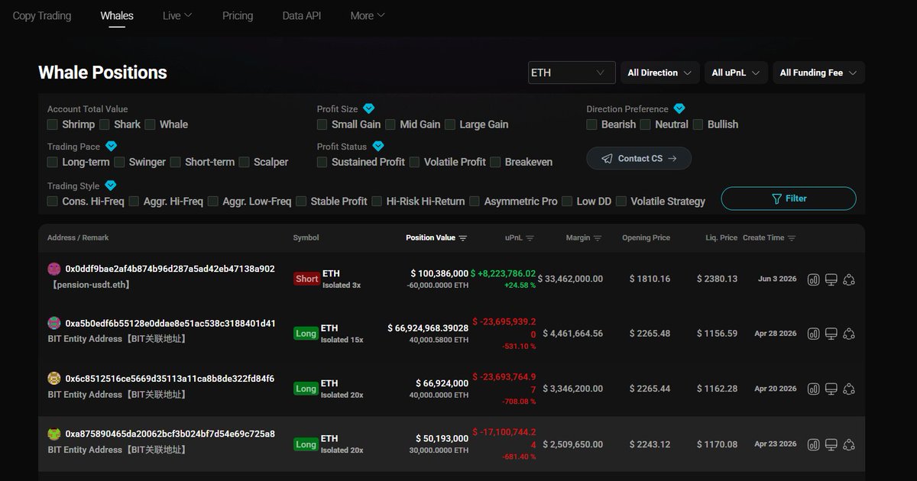Click share-nodes icon in the Apr 20 2026 row

coord(848,389)
